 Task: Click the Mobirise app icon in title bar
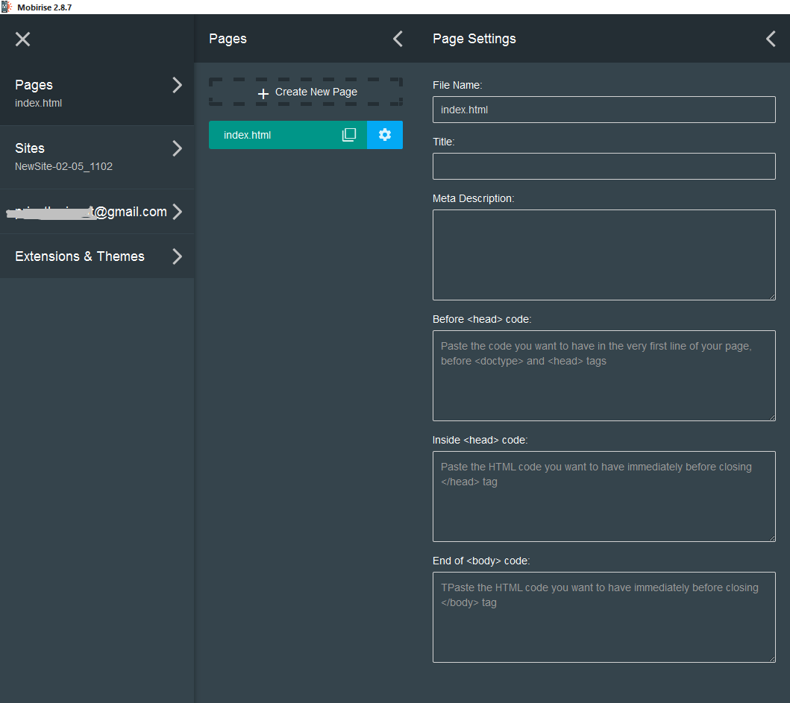pyautogui.click(x=7, y=7)
